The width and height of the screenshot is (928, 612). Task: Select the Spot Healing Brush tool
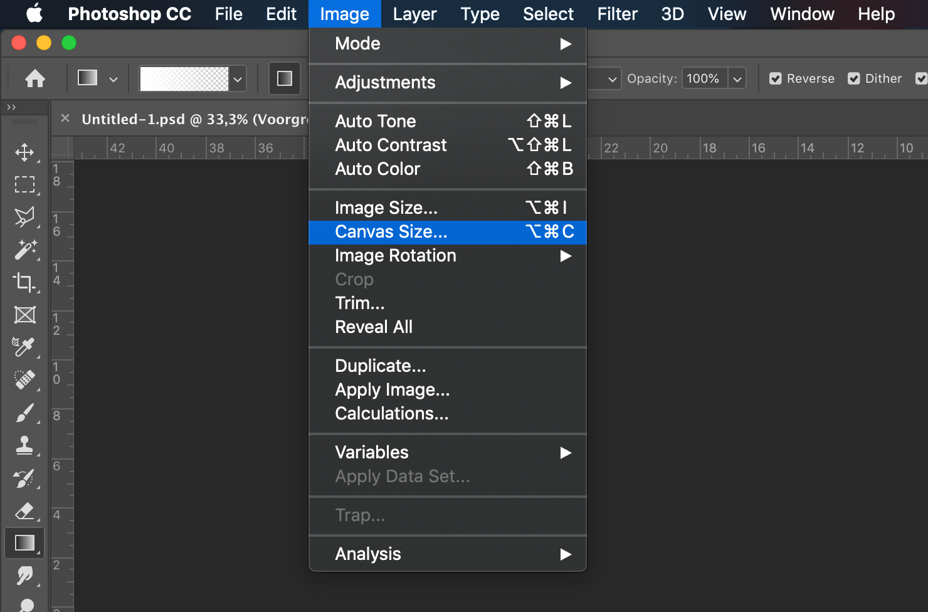(x=24, y=380)
